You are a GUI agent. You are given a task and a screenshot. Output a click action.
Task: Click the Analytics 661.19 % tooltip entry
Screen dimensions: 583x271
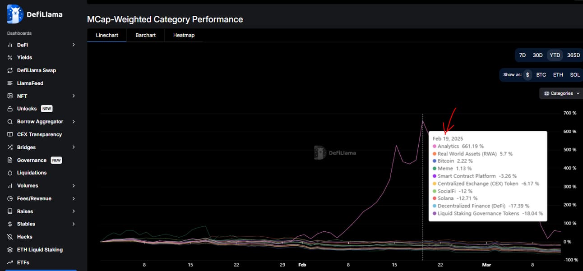[458, 146]
